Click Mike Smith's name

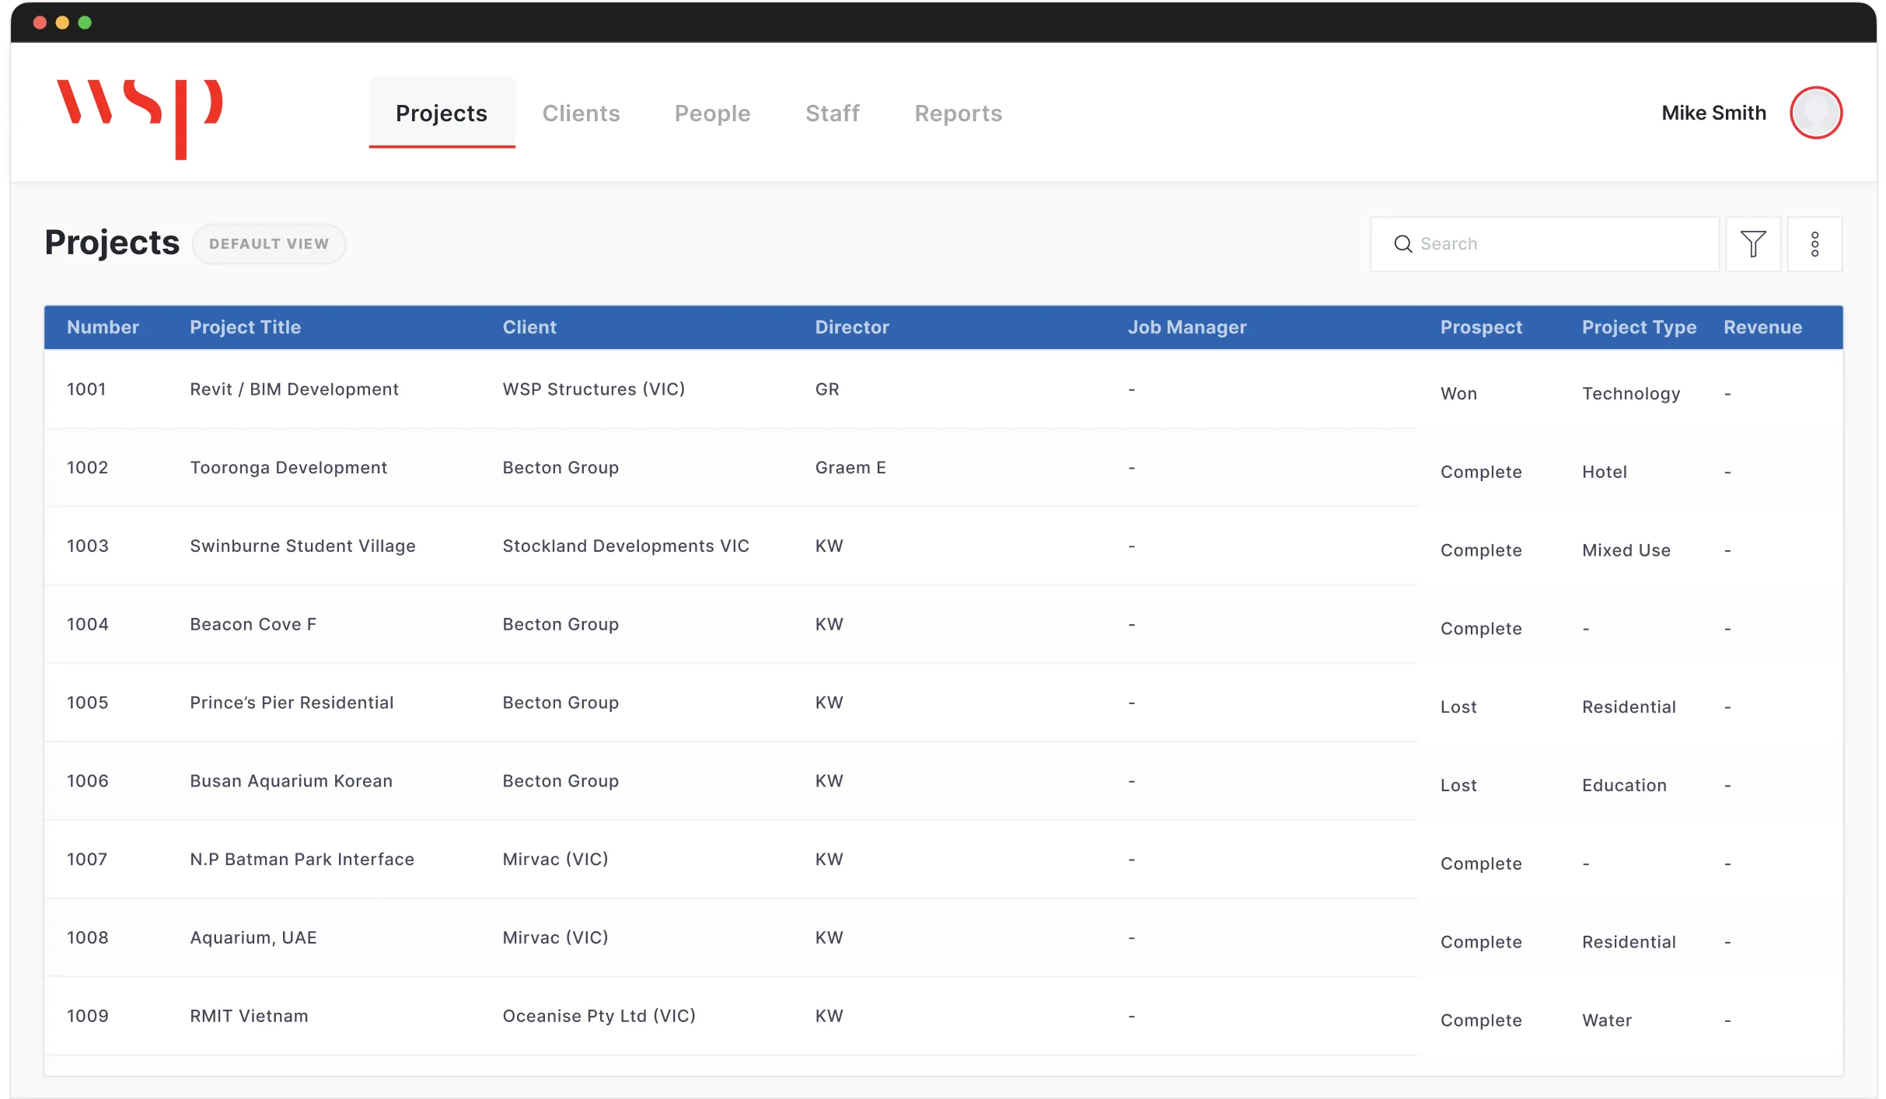[x=1713, y=112]
